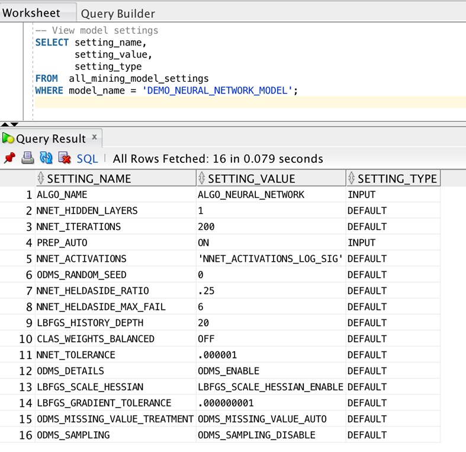This screenshot has height=452, width=466.
Task: Collapse the result pane with the down arrow
Action: point(14,124)
